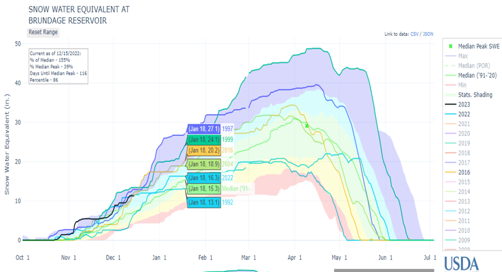Hide the 2016 trace via the legend
Screen dimensions: 502x272
[x=465, y=173]
